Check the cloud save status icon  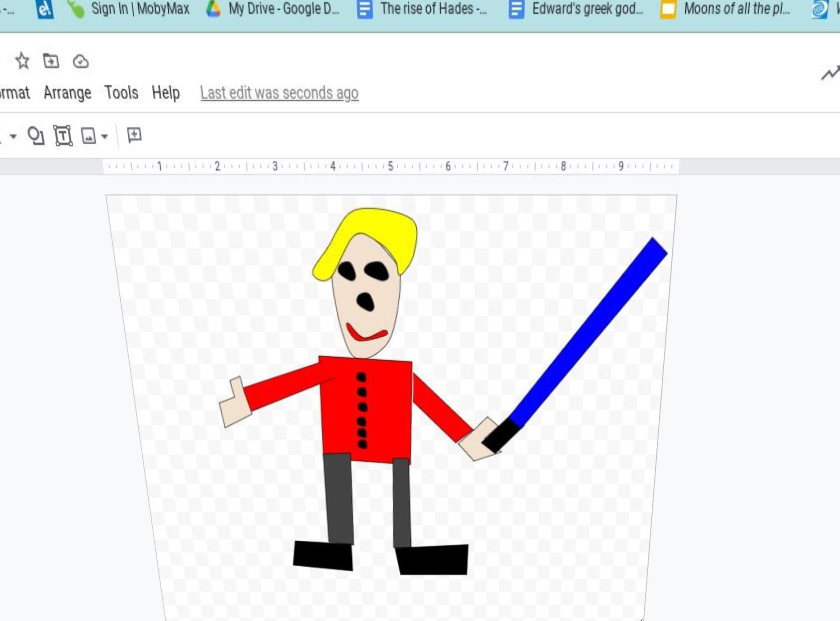click(80, 61)
